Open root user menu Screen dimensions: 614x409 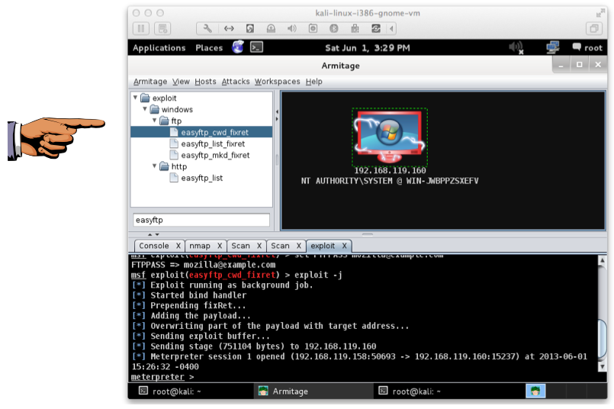click(x=587, y=48)
